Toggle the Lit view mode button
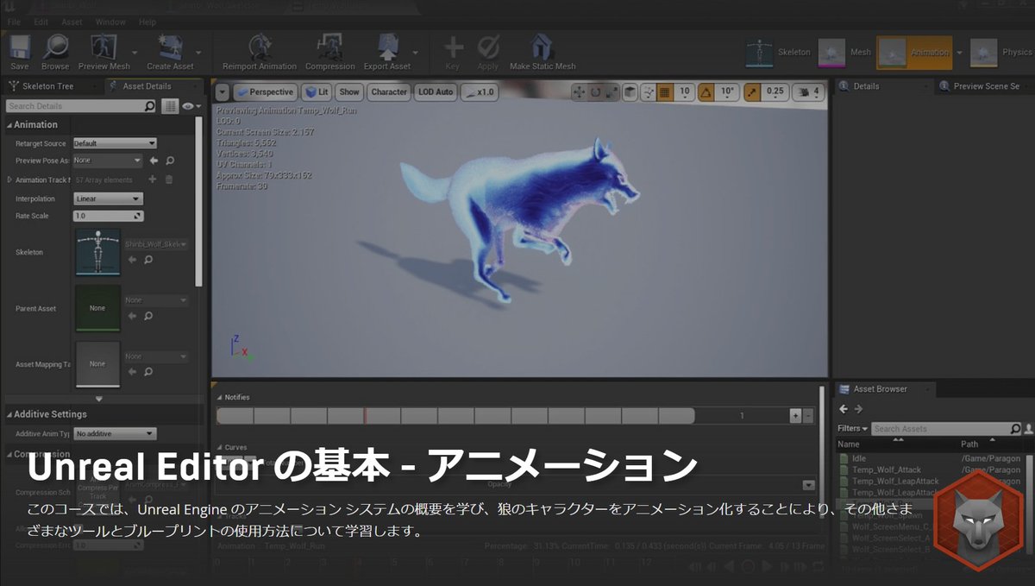 tap(317, 91)
